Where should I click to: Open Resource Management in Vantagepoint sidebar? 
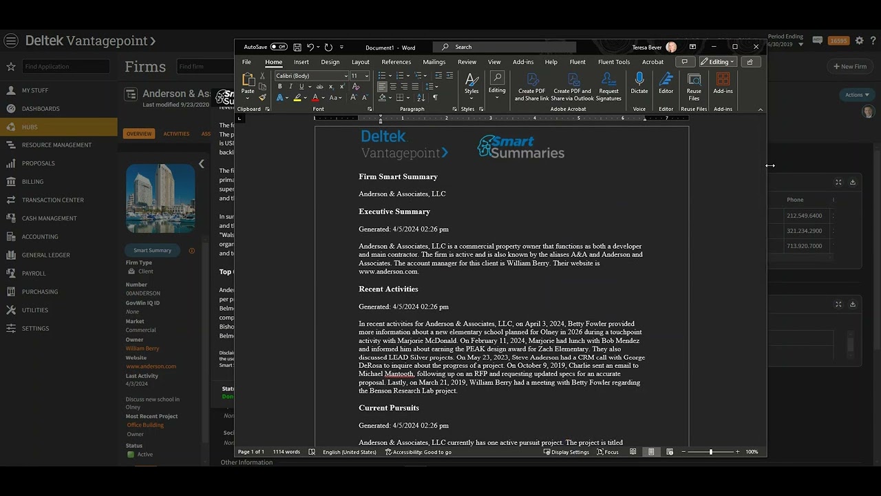pos(56,145)
